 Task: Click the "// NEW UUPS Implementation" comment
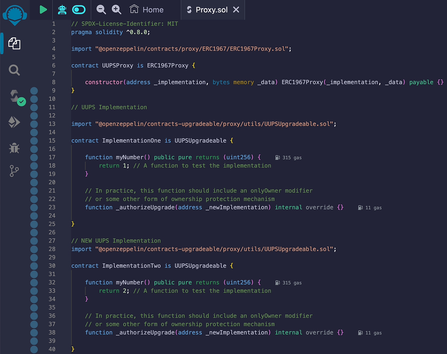[116, 241]
